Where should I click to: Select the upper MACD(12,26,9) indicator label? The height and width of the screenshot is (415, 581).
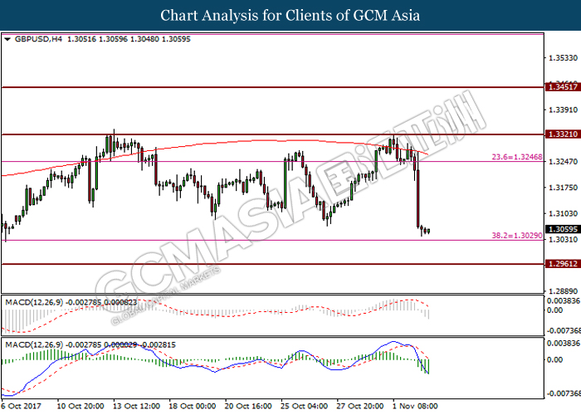(71, 302)
